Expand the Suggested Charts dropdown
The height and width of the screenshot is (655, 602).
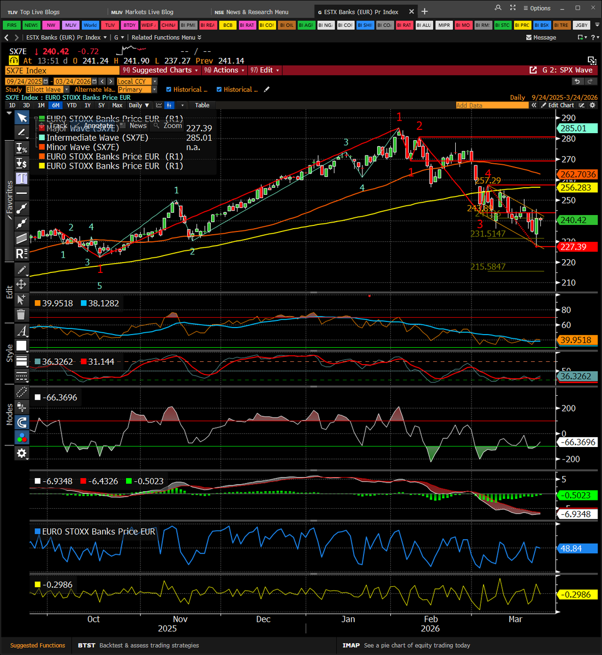coord(160,70)
